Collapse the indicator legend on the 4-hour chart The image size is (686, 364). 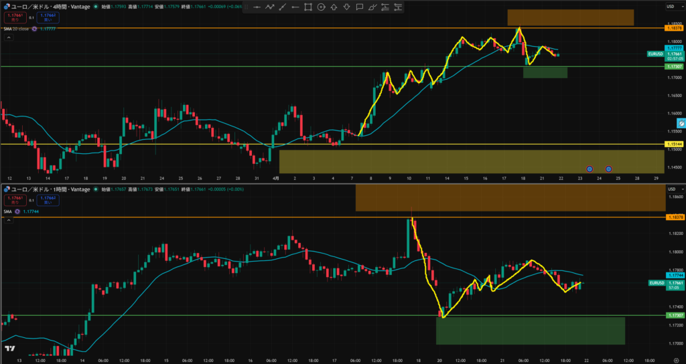pyautogui.click(x=9, y=38)
